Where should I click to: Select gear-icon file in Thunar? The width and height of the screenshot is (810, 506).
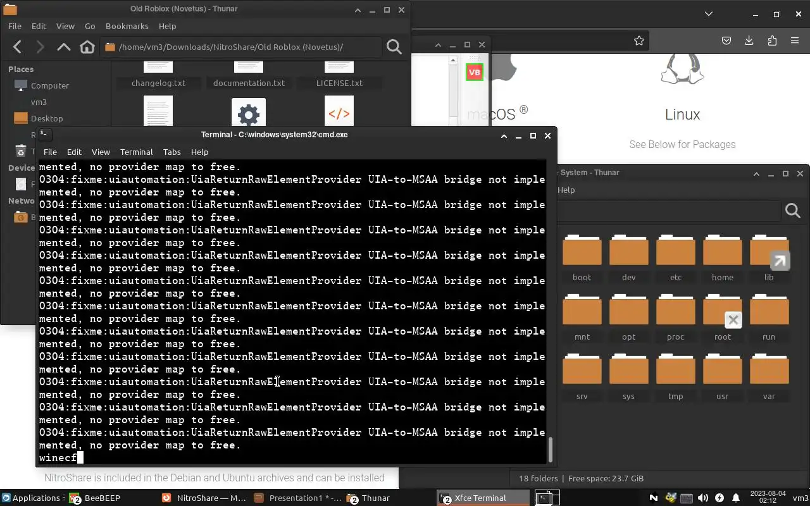click(249, 113)
